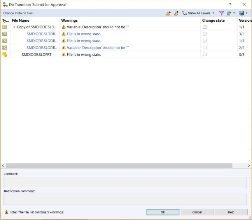Click warning icon on Copy of SMDIODE row
Image resolution: width=252 pixels, height=220 pixels.
[64, 27]
